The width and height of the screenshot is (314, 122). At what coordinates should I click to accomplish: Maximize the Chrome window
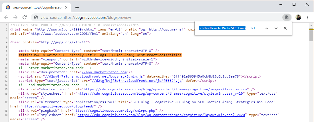tap(294, 4)
